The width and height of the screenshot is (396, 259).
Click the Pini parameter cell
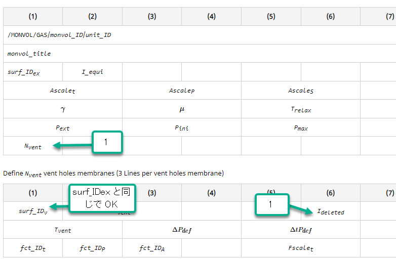coord(182,127)
